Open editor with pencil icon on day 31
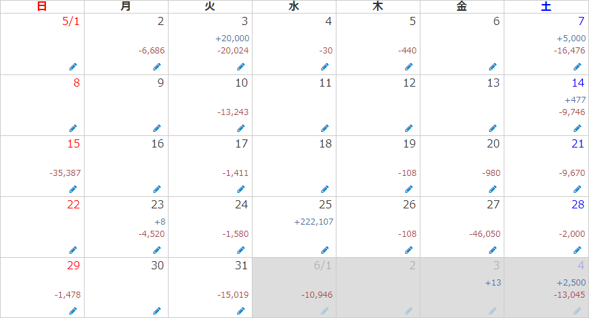 (x=240, y=311)
